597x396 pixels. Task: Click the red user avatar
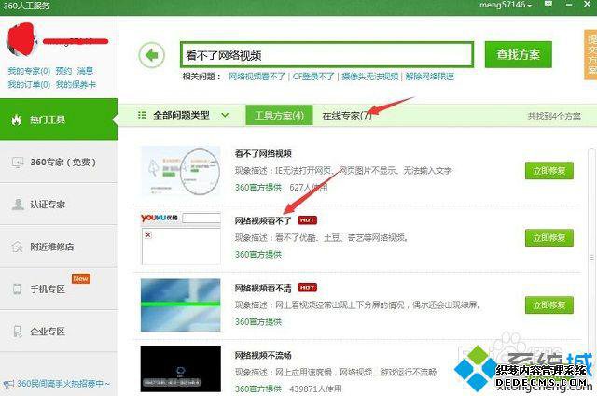[21, 40]
